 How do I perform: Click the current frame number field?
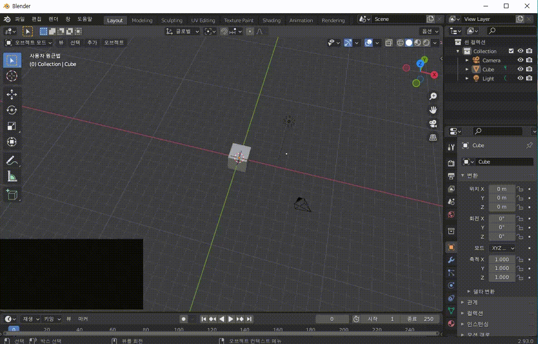click(x=332, y=319)
